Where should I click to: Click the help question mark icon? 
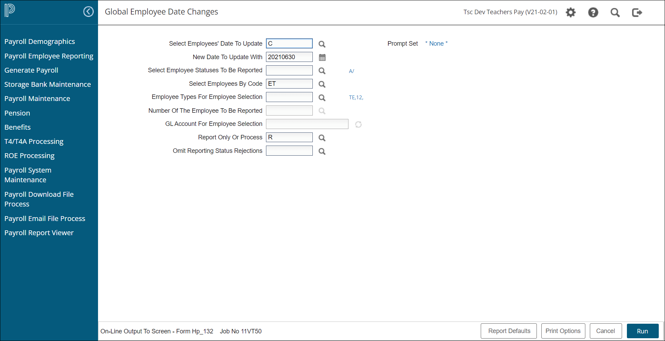[593, 12]
